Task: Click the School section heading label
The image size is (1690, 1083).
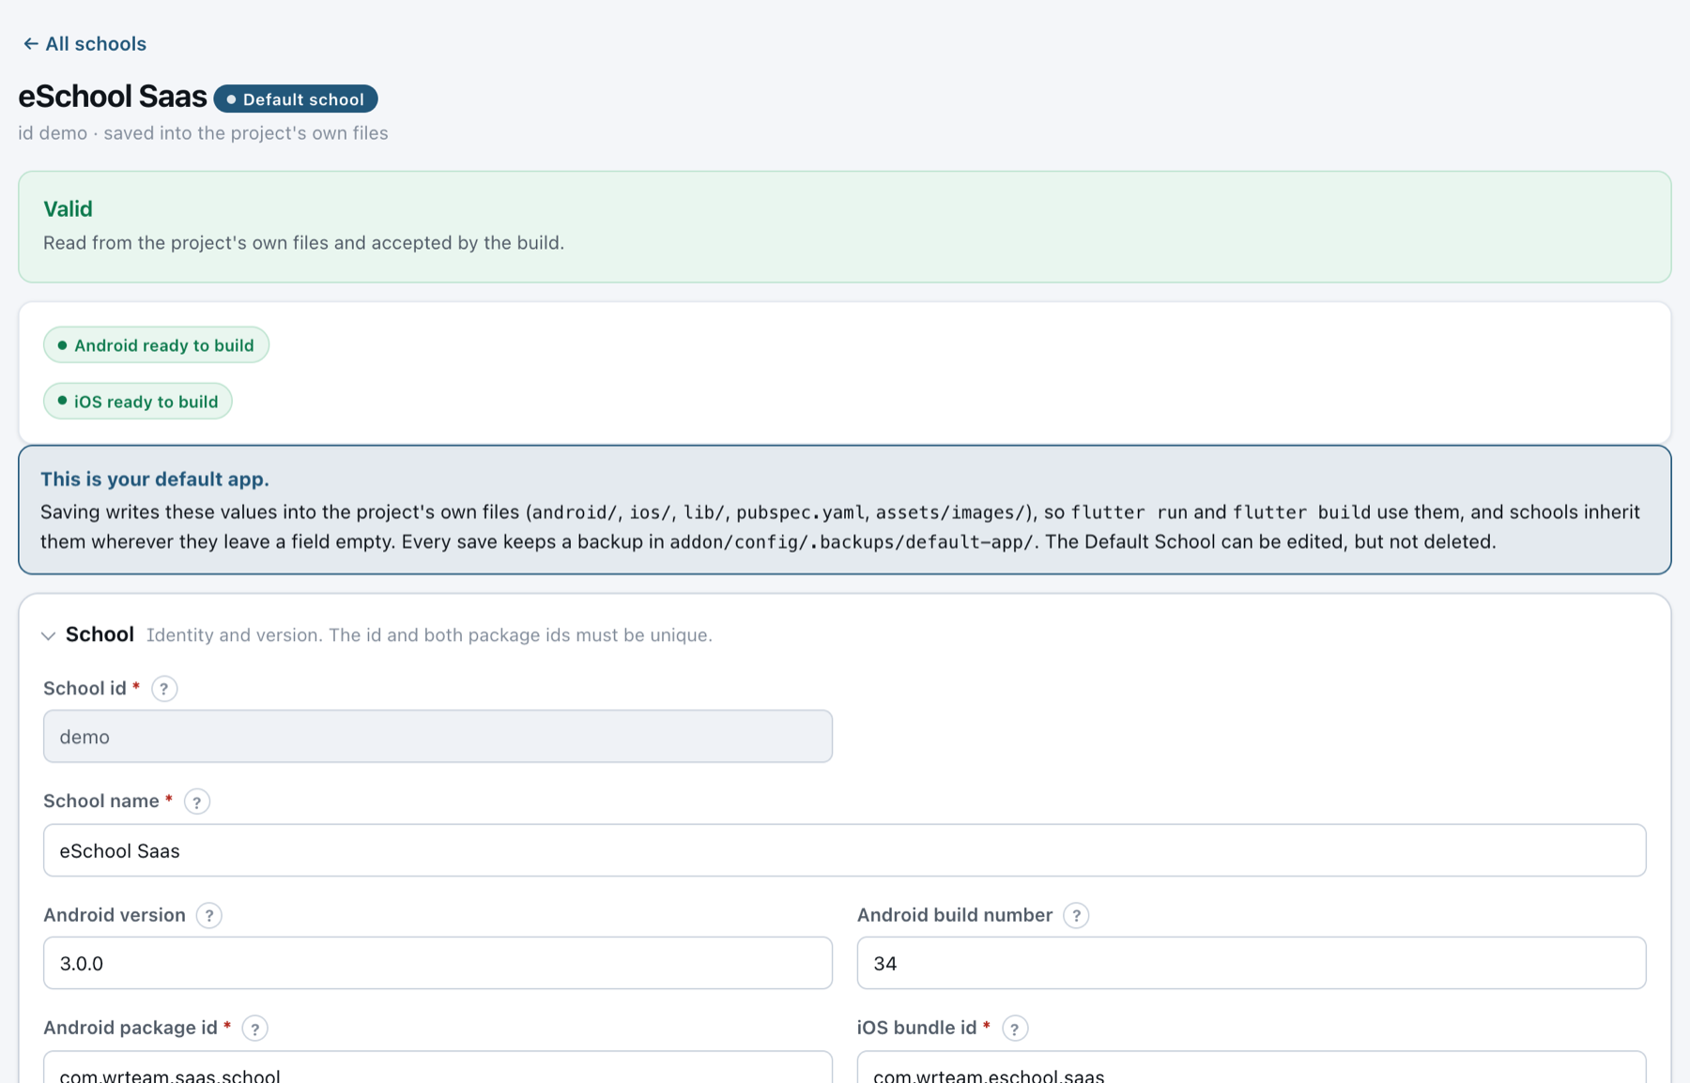Action: coord(100,634)
